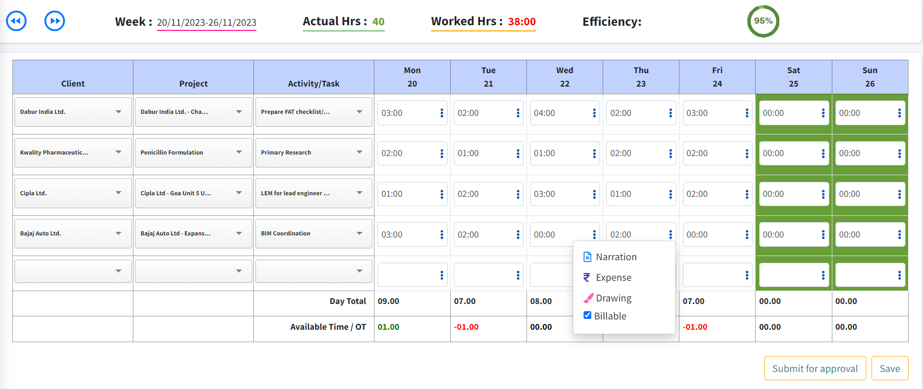This screenshot has height=389, width=923.
Task: Open options menu for Dabur Monday hours
Action: pyautogui.click(x=441, y=113)
